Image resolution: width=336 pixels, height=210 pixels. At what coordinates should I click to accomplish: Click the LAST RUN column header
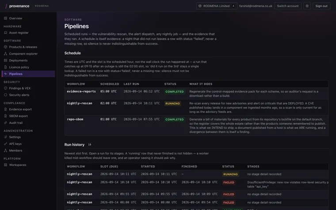(131, 84)
